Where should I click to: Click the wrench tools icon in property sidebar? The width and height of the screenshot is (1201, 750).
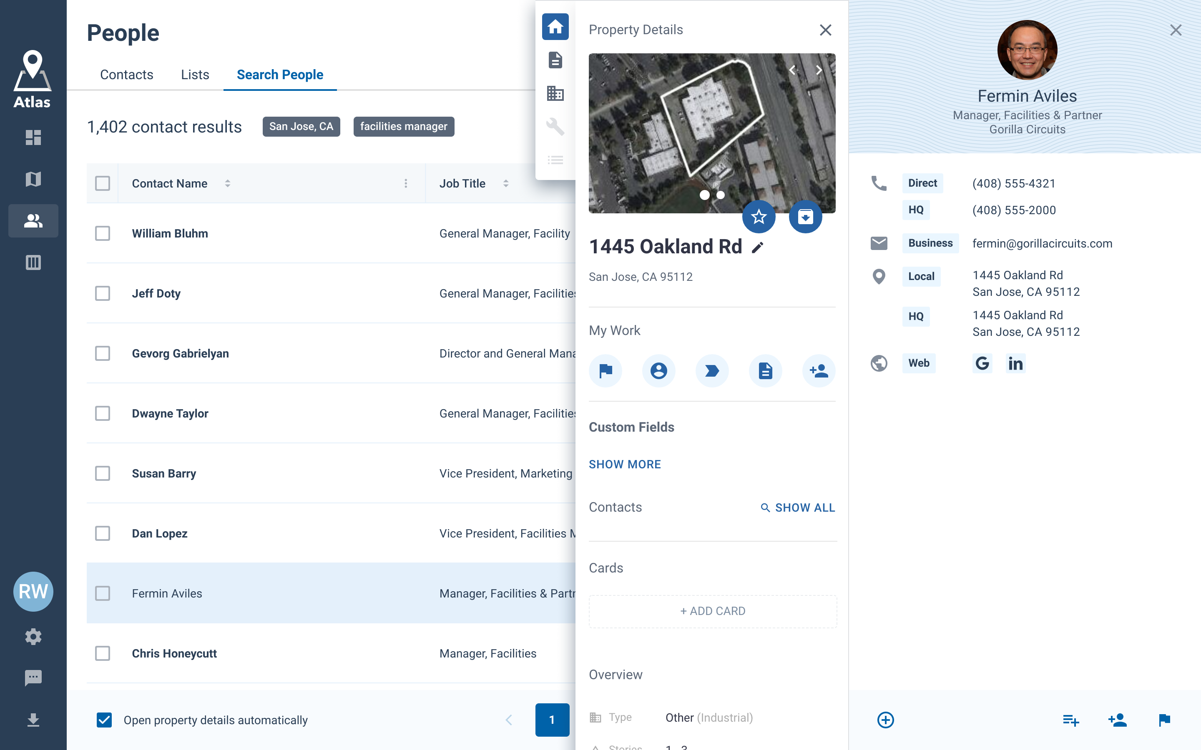pos(555,127)
